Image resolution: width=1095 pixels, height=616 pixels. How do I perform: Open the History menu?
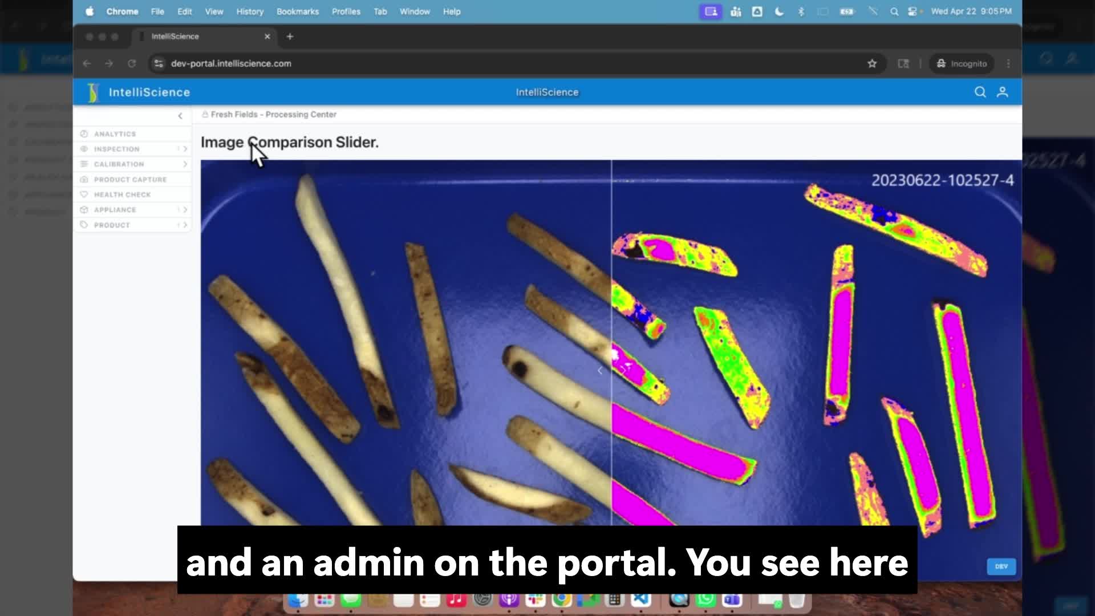(250, 11)
